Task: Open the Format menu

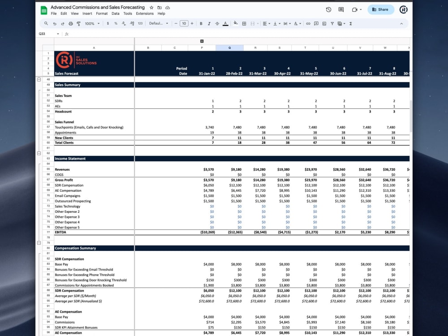Action: coord(102,13)
